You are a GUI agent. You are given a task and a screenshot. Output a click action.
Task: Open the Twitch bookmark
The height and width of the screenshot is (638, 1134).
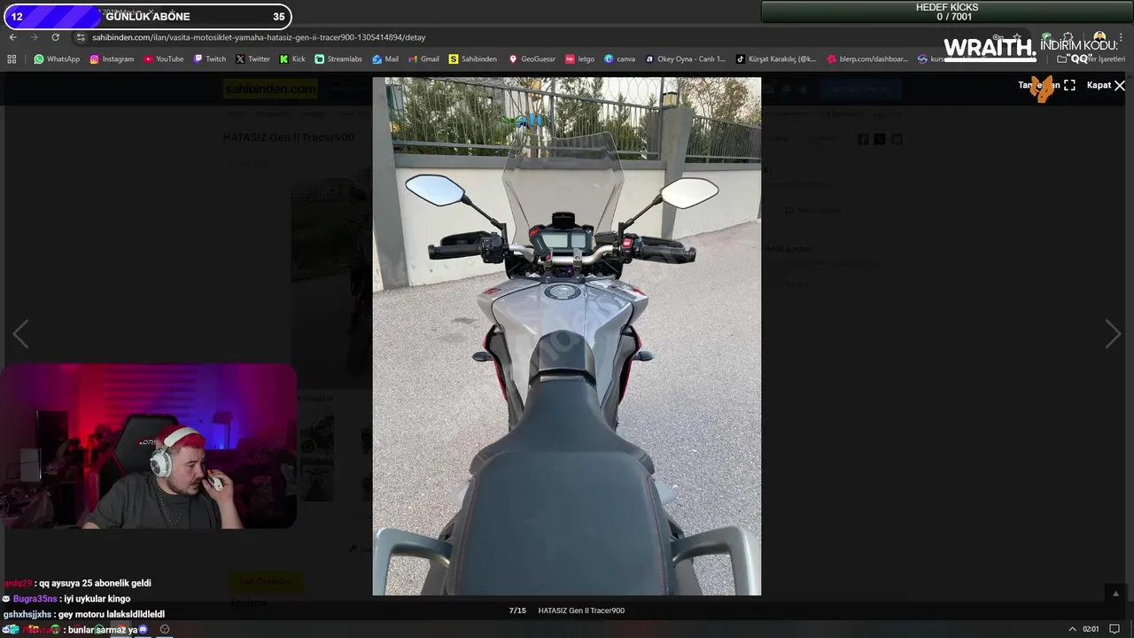[x=210, y=59]
